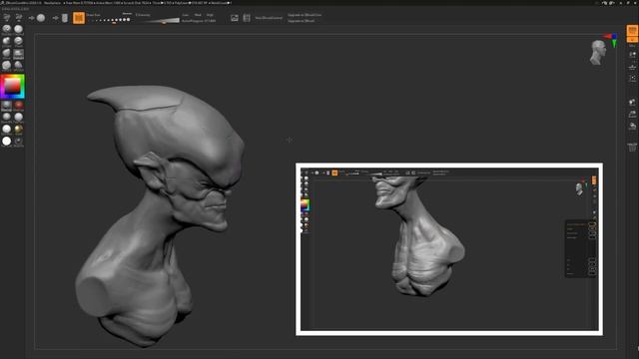Apply the white material left of gold

(x=7, y=130)
